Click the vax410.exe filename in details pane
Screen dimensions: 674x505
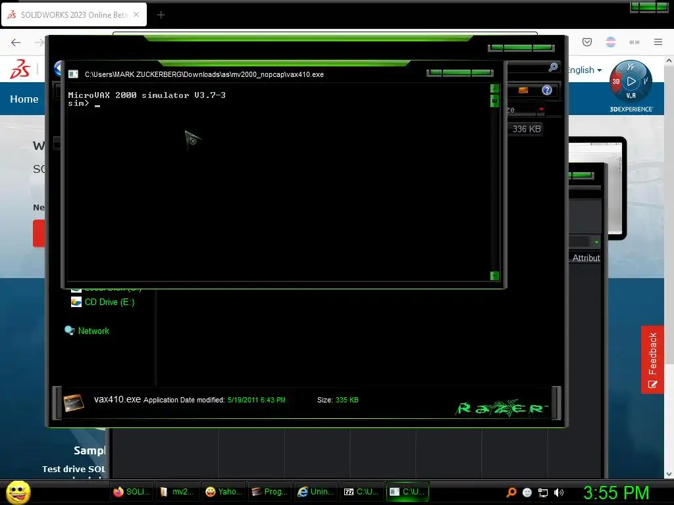[x=117, y=399]
